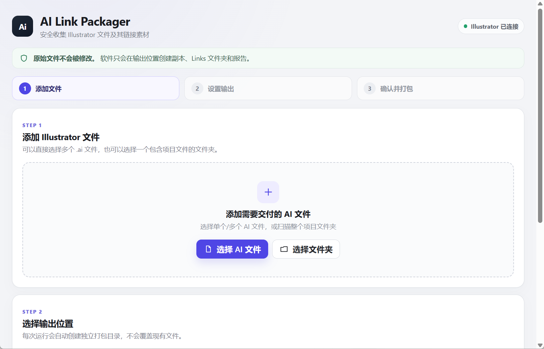544x349 pixels.
Task: Click the AI Link Packager title
Action: 85,22
